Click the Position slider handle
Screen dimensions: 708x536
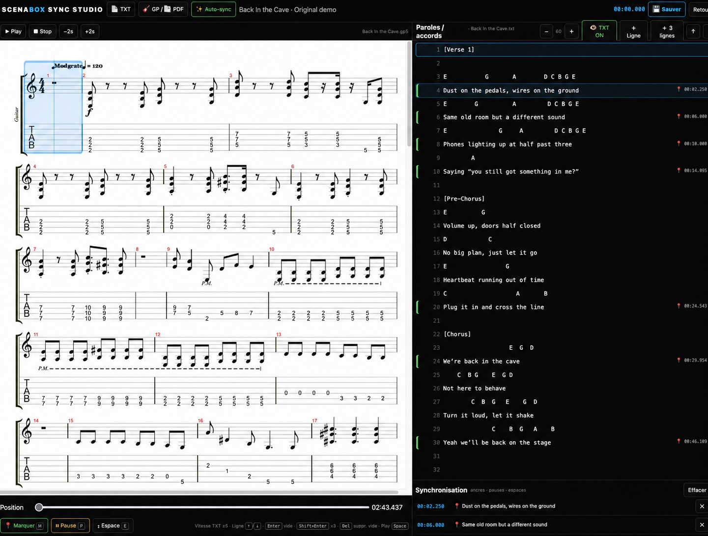tap(39, 507)
